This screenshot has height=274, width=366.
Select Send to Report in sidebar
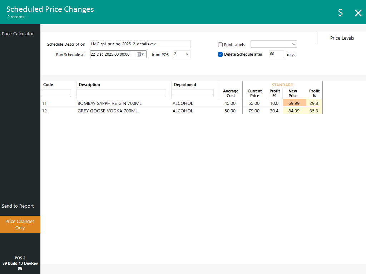pyautogui.click(x=18, y=206)
